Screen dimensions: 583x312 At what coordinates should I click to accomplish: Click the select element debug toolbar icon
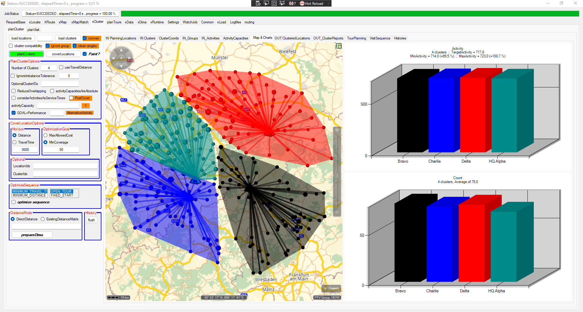[x=266, y=3]
